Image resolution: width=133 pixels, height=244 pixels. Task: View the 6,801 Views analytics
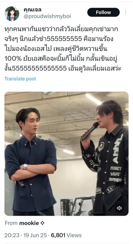pyautogui.click(x=66, y=235)
